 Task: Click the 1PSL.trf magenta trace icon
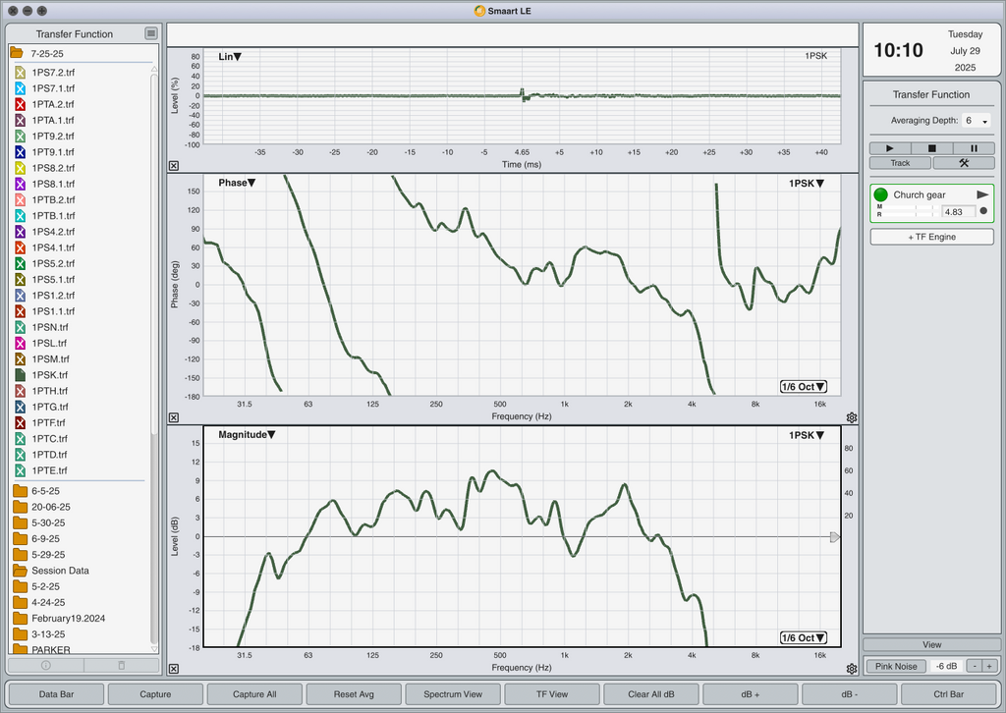click(x=20, y=343)
